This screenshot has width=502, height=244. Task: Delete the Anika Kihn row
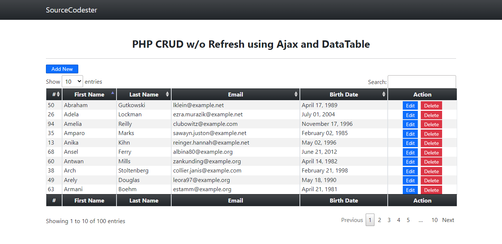[431, 143]
